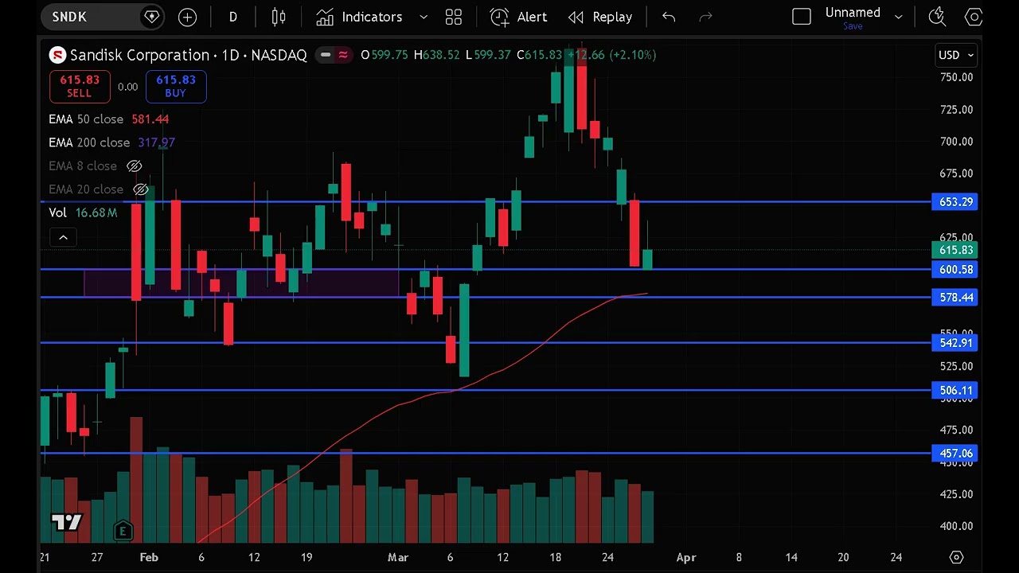
Task: Select the Vol 16.68 M indicator
Action: (x=83, y=212)
